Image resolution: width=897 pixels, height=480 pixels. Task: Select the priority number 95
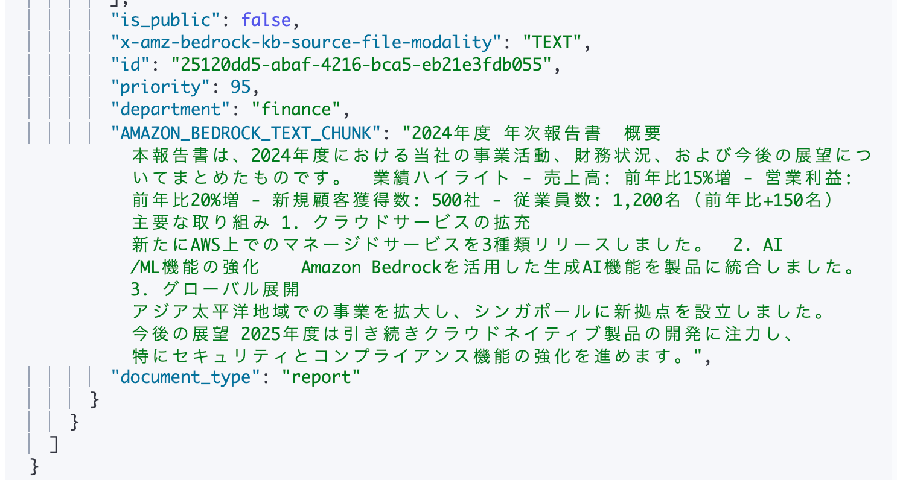tap(241, 87)
